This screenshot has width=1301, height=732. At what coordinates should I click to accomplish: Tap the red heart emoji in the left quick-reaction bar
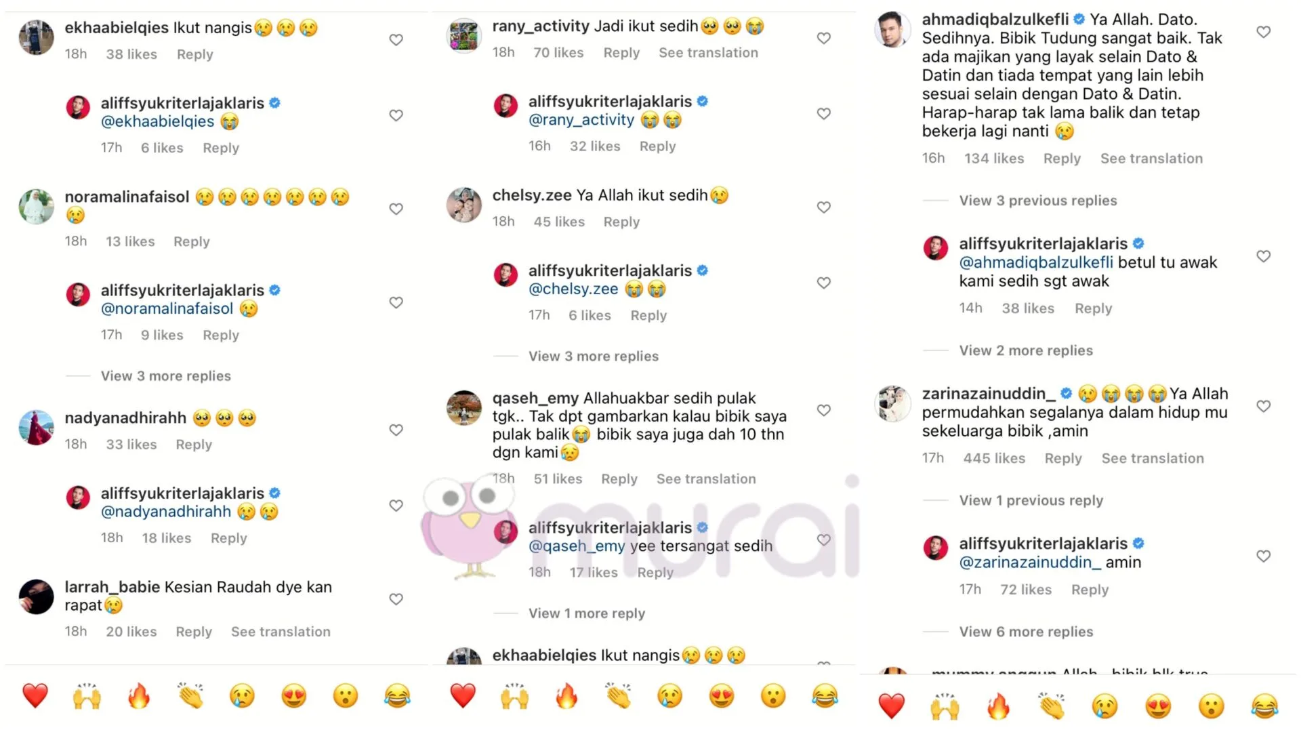click(x=35, y=696)
